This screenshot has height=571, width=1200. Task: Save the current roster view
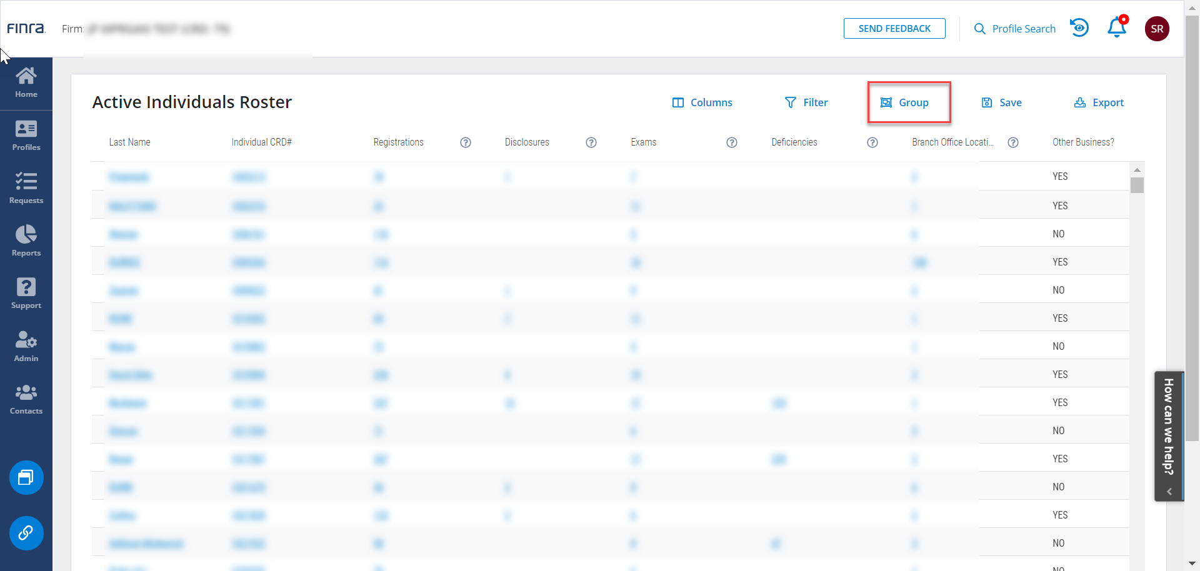[x=1001, y=102]
